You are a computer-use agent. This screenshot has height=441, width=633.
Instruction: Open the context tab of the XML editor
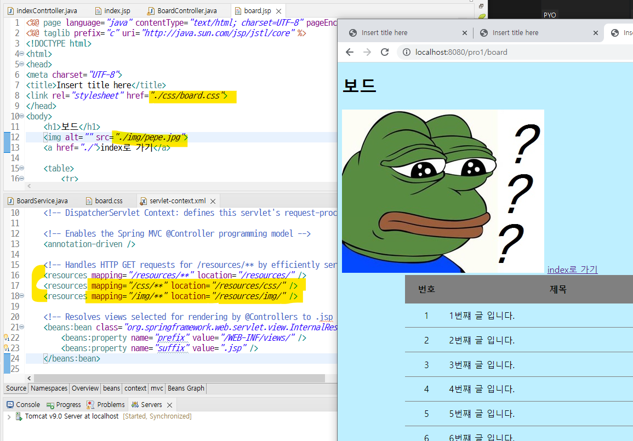(x=135, y=388)
